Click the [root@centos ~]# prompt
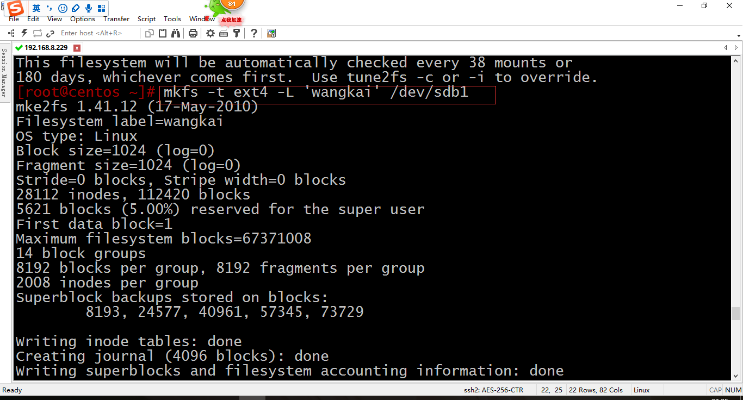The height and width of the screenshot is (400, 743). [x=86, y=92]
